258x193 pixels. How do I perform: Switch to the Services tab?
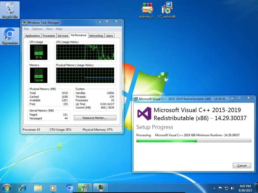tap(63, 36)
